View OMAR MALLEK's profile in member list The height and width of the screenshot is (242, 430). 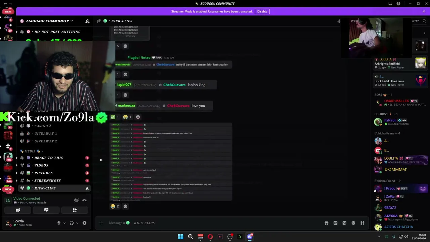click(400, 103)
